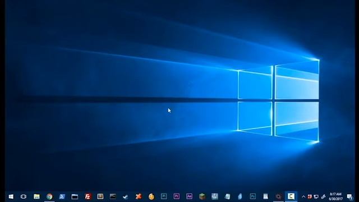
Task: Click the red gift-box tray icon
Action: (x=310, y=196)
